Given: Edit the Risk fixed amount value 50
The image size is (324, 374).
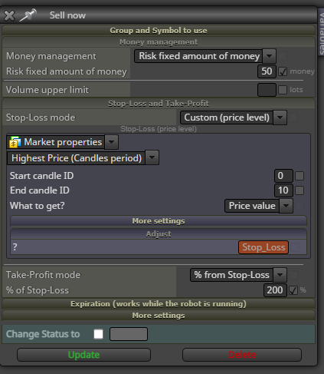Looking at the screenshot, I should click(x=267, y=71).
